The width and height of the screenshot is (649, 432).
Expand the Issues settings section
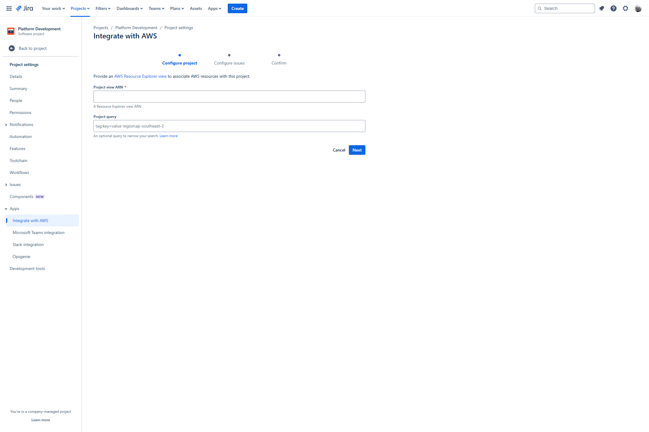6,185
